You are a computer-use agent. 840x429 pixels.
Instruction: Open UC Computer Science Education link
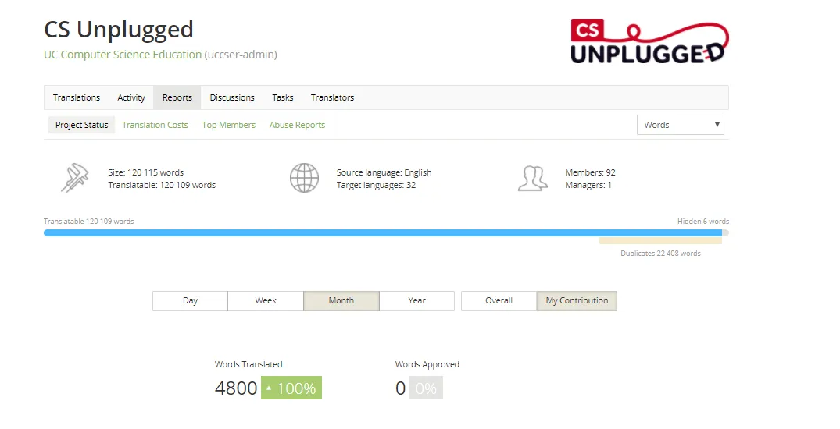(x=123, y=55)
